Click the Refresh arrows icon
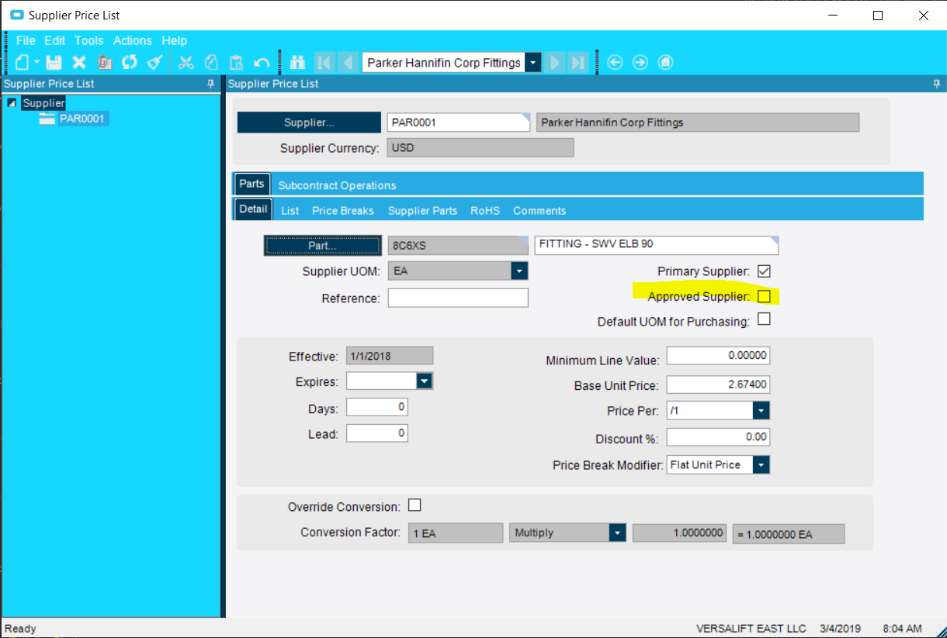The width and height of the screenshot is (947, 638). tap(130, 63)
